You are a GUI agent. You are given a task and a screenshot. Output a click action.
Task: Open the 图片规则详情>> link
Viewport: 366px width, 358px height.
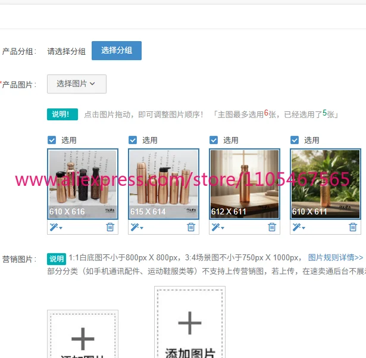(336, 257)
